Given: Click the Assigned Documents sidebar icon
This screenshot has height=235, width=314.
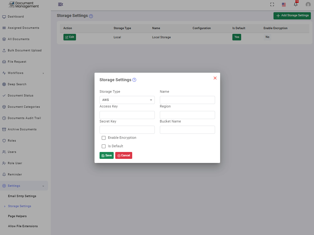Looking at the screenshot, I should (x=4, y=28).
